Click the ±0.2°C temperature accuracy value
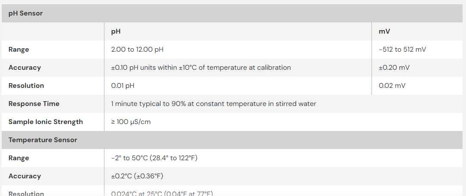This screenshot has height=196, width=466. click(x=137, y=176)
